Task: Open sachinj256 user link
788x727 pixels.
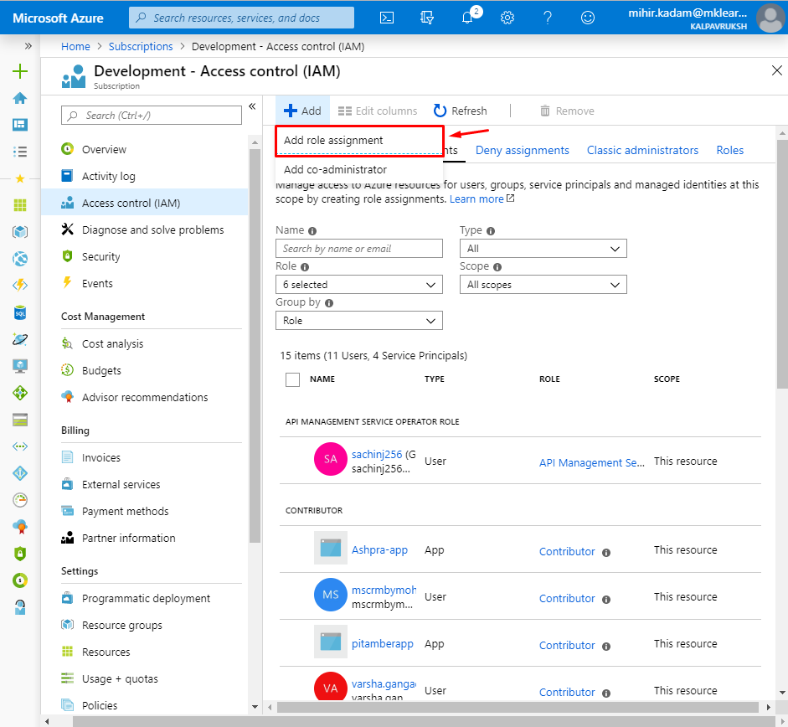Action: pos(376,455)
